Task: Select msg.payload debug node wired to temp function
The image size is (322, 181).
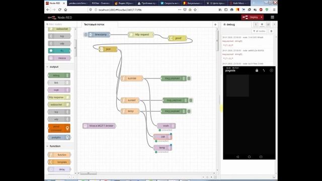Action: click(x=174, y=111)
